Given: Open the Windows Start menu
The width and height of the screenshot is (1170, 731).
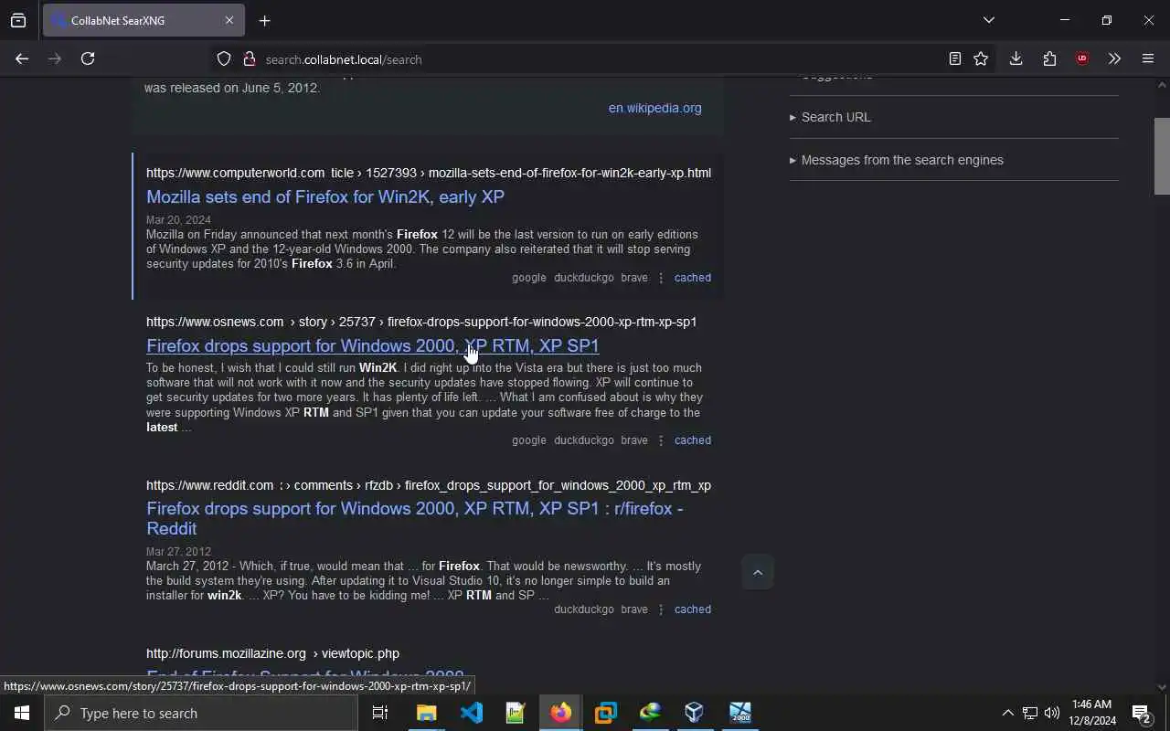Looking at the screenshot, I should [x=22, y=713].
